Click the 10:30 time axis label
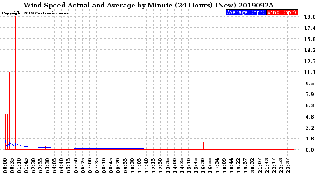322x175 pixels. [132, 166]
